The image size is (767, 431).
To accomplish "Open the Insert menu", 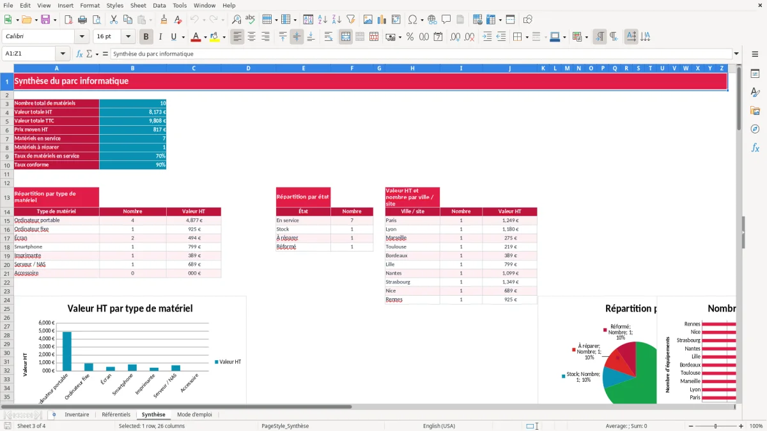I will tap(65, 5).
